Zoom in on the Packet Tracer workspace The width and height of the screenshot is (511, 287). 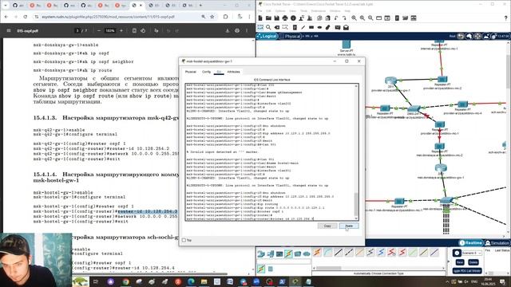pos(354,18)
